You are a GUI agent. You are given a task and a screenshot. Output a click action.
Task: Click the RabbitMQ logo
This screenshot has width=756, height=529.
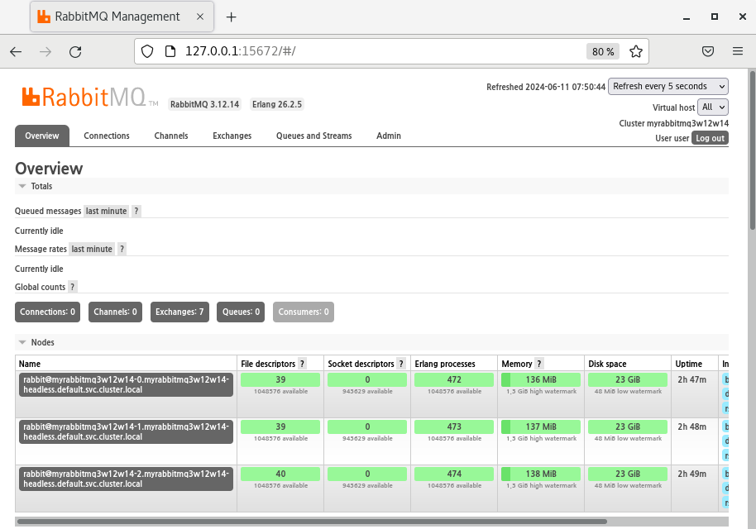(89, 98)
